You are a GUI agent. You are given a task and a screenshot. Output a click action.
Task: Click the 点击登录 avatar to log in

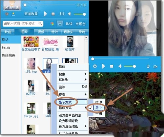[x=12, y=6]
